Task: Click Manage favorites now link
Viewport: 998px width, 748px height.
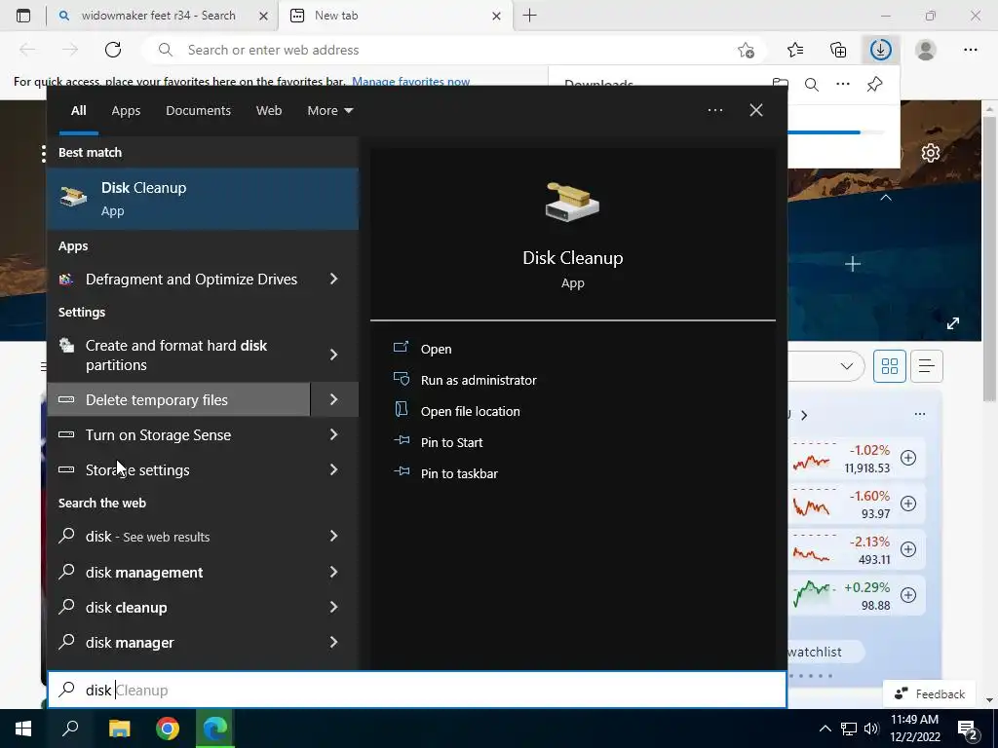Action: 410,82
